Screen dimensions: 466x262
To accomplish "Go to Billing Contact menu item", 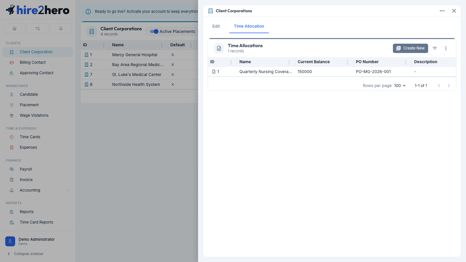I will pos(38,63).
